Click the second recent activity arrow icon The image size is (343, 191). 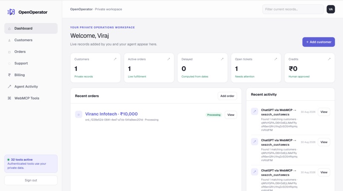[254, 142]
